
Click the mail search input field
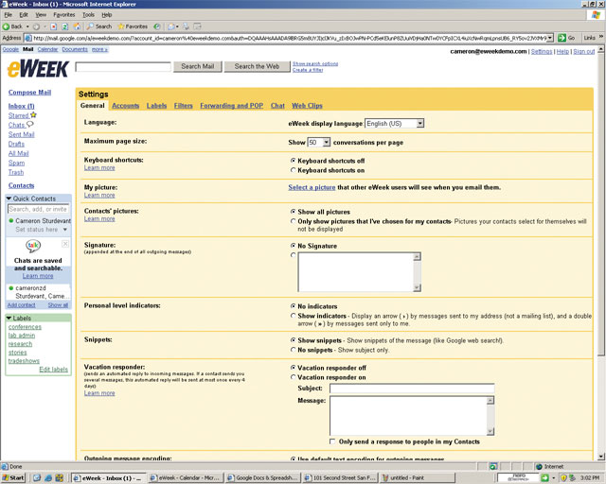pos(123,67)
